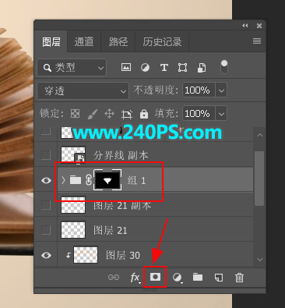The width and height of the screenshot is (285, 308).
Task: Hide 图层 30 layer eye icon
Action: click(x=46, y=255)
